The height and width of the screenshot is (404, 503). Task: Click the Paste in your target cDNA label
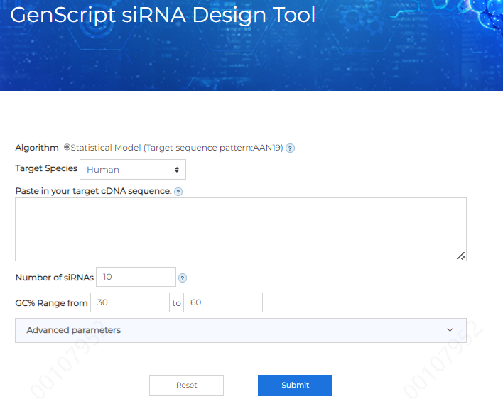[x=93, y=191]
